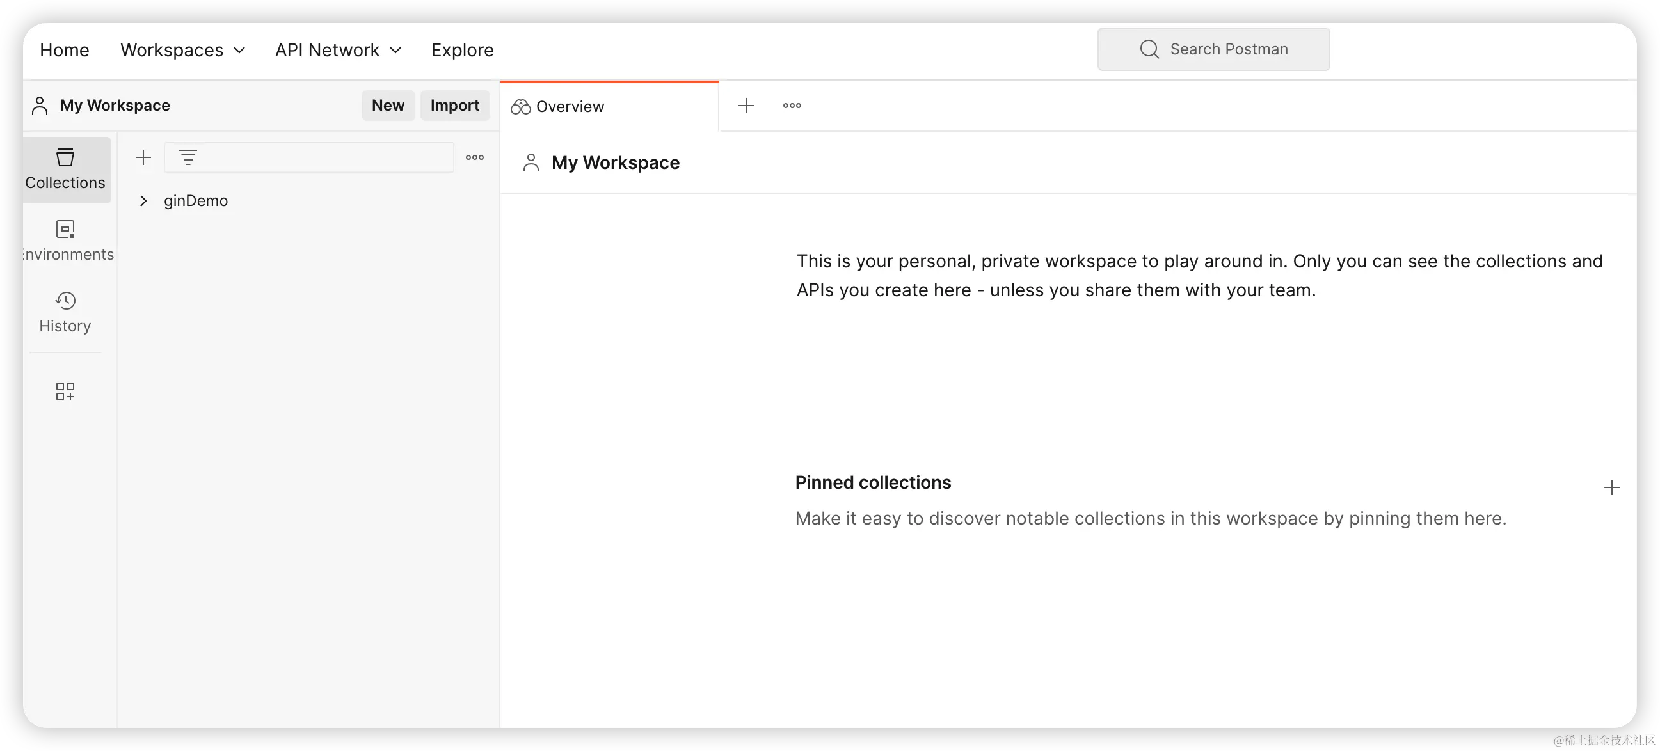The height and width of the screenshot is (751, 1660).
Task: Click the Pinned collections heading
Action: pos(872,482)
